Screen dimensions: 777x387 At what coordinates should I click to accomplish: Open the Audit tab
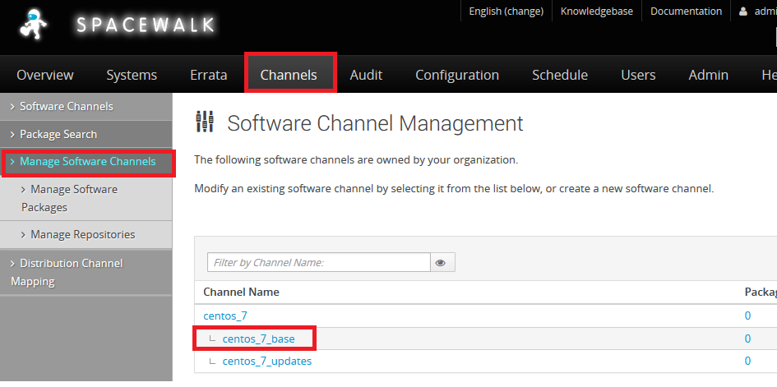pyautogui.click(x=366, y=75)
